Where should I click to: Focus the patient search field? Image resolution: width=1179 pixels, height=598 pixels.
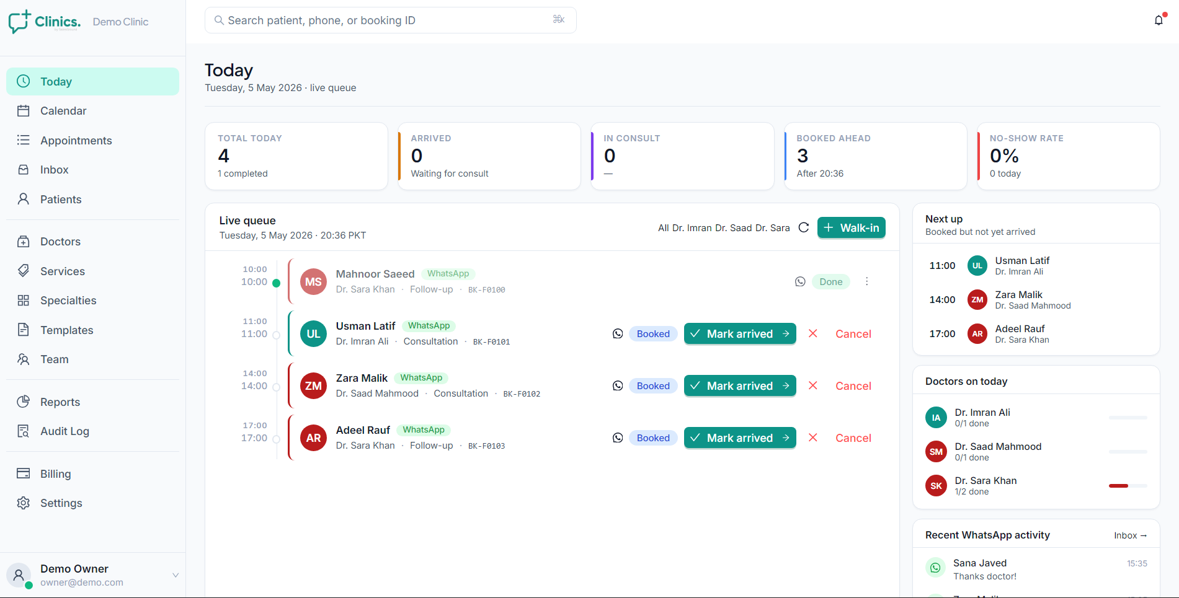[391, 20]
